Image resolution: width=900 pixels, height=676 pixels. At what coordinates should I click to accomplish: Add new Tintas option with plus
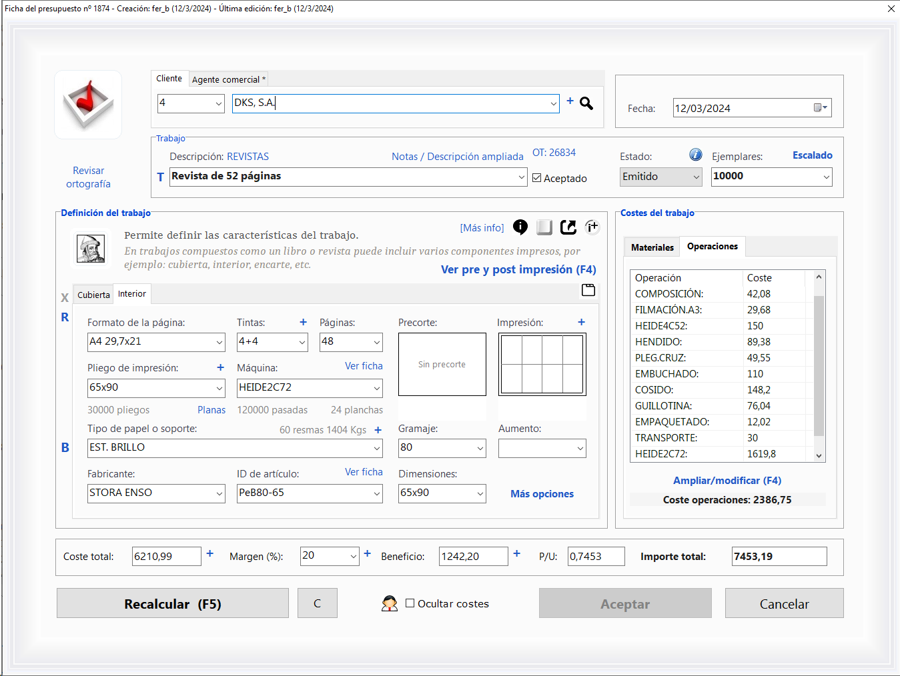[303, 322]
